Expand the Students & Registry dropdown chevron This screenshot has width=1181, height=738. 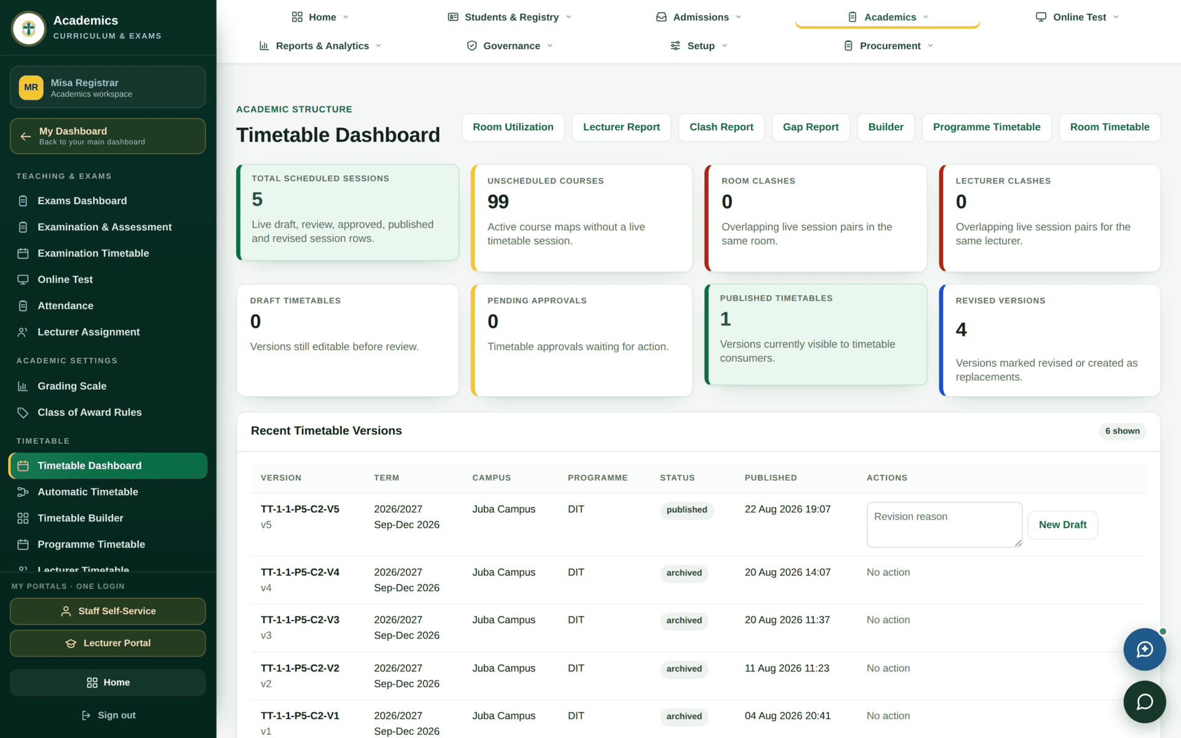(568, 17)
